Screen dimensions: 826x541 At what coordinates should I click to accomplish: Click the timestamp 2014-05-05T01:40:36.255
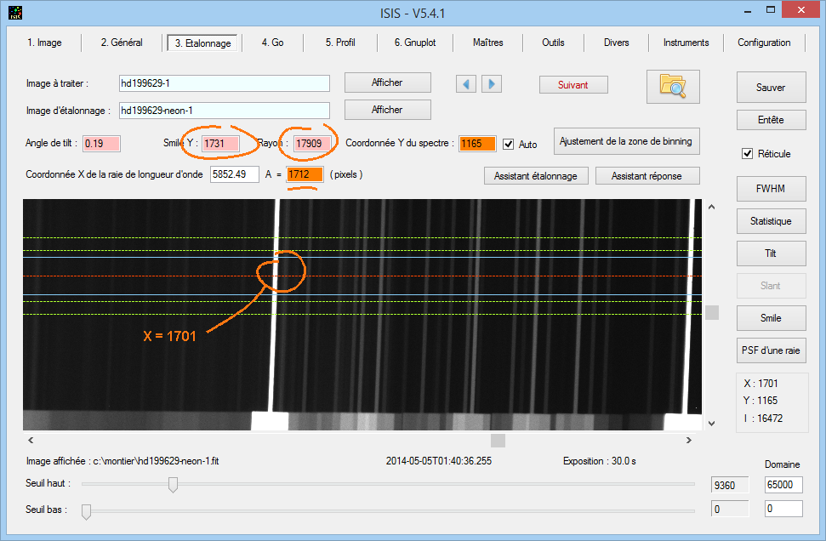(x=439, y=461)
